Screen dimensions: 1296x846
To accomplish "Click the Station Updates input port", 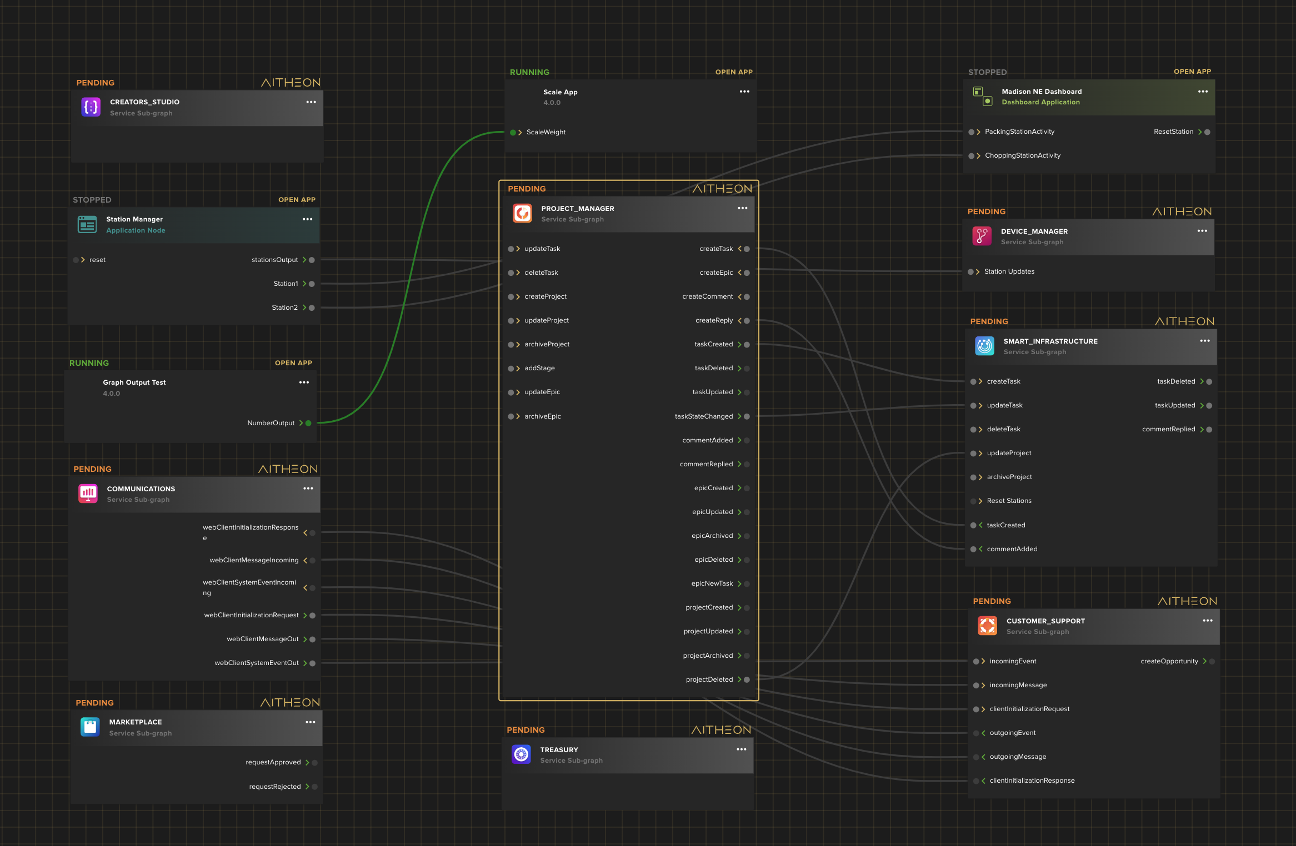I will tap(971, 271).
